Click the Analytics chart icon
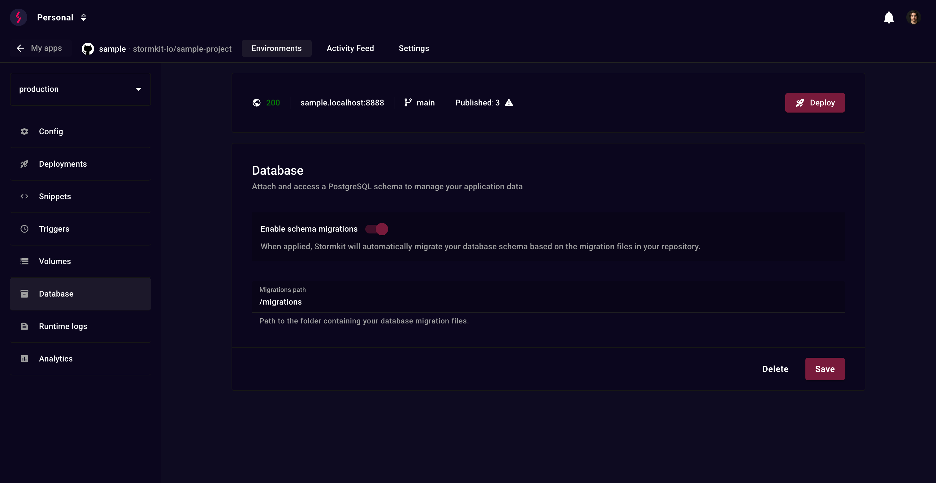The width and height of the screenshot is (936, 483). [24, 358]
